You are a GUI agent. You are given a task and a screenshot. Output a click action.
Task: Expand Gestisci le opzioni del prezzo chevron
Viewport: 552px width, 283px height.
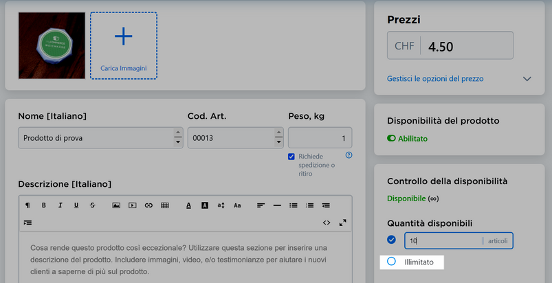[527, 79]
